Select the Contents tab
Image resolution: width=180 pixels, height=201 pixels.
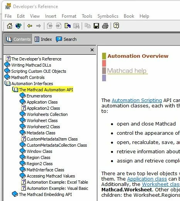pos(19,39)
